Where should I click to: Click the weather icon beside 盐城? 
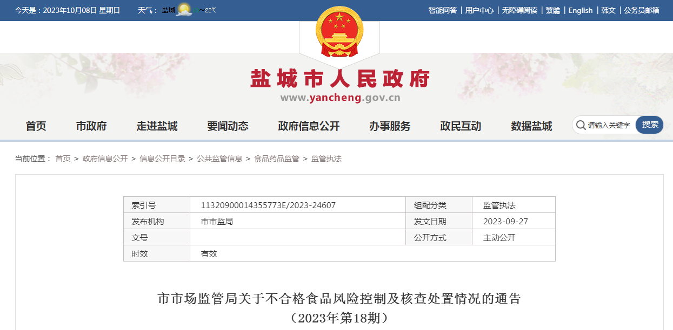[184, 10]
